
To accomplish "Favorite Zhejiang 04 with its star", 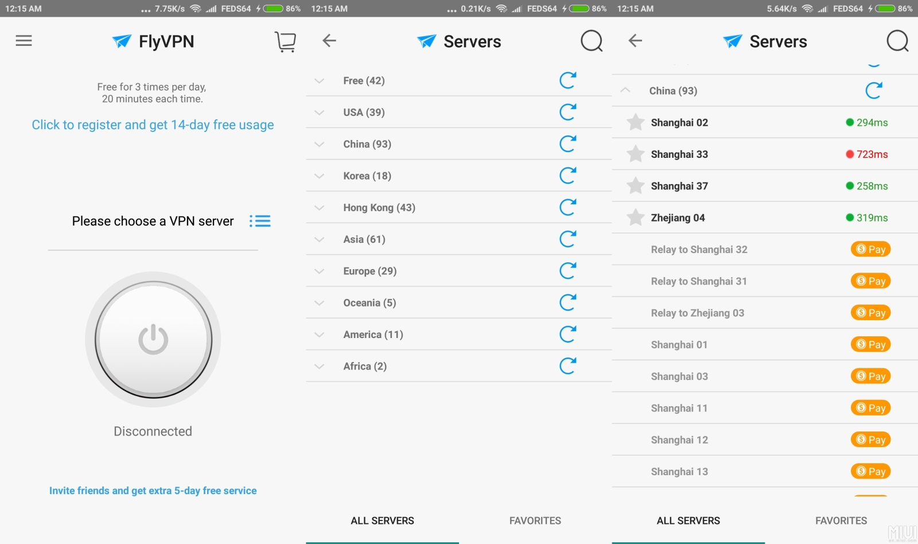I will tap(635, 217).
